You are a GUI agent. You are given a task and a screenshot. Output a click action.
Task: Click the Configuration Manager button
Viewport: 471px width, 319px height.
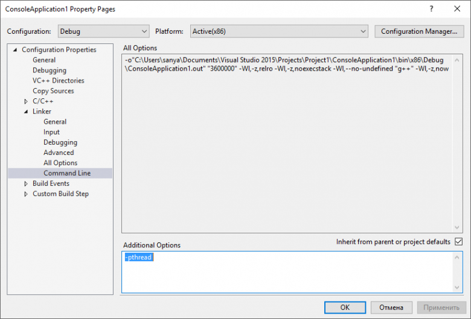419,31
